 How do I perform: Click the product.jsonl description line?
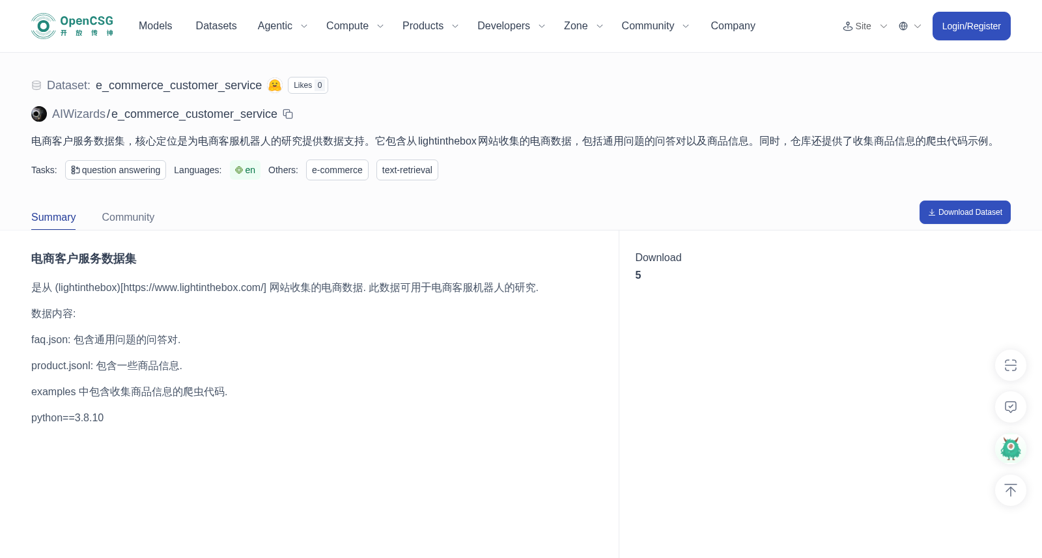(x=107, y=366)
